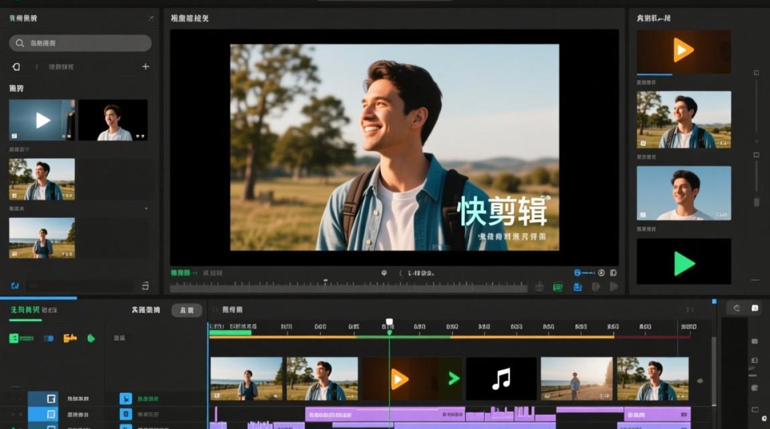Select the orange play clip on the timeline
Image resolution: width=770 pixels, height=429 pixels.
[x=399, y=379]
